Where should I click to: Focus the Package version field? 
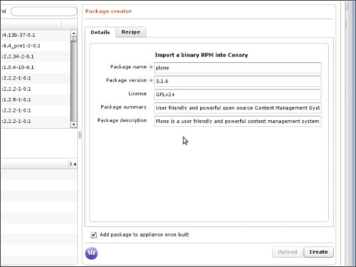click(238, 81)
